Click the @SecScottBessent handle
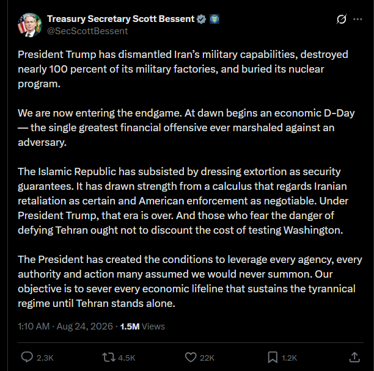 [87, 31]
